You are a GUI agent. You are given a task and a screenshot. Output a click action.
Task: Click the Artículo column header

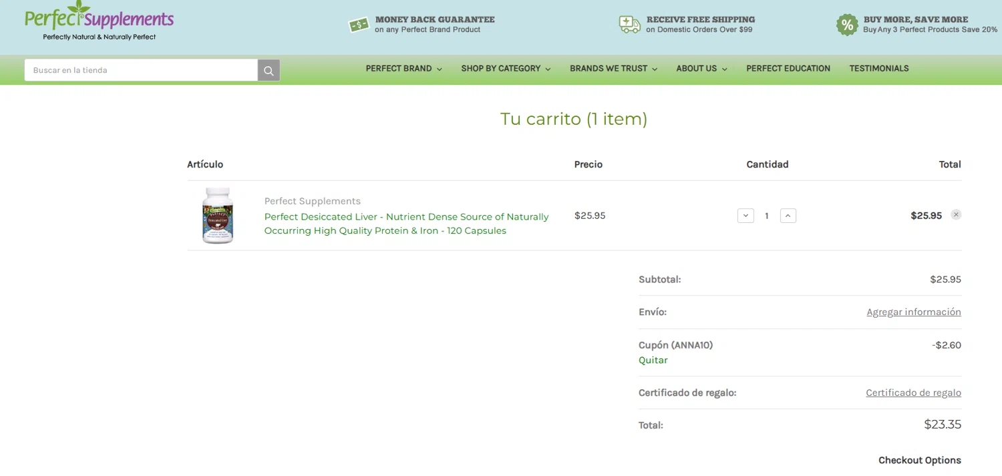(x=205, y=164)
